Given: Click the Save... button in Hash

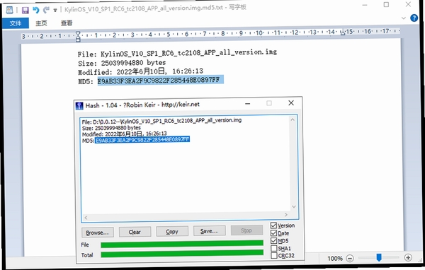Looking at the screenshot, I should click(x=209, y=230).
